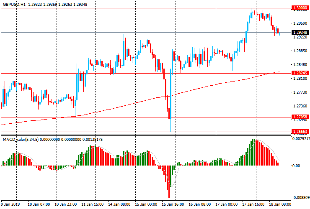Click the 10 Jan 23:00 time axis label
This screenshot has height=209, width=310.
pyautogui.click(x=66, y=204)
